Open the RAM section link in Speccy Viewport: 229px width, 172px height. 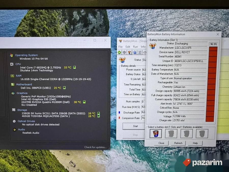pyautogui.click(x=19, y=76)
